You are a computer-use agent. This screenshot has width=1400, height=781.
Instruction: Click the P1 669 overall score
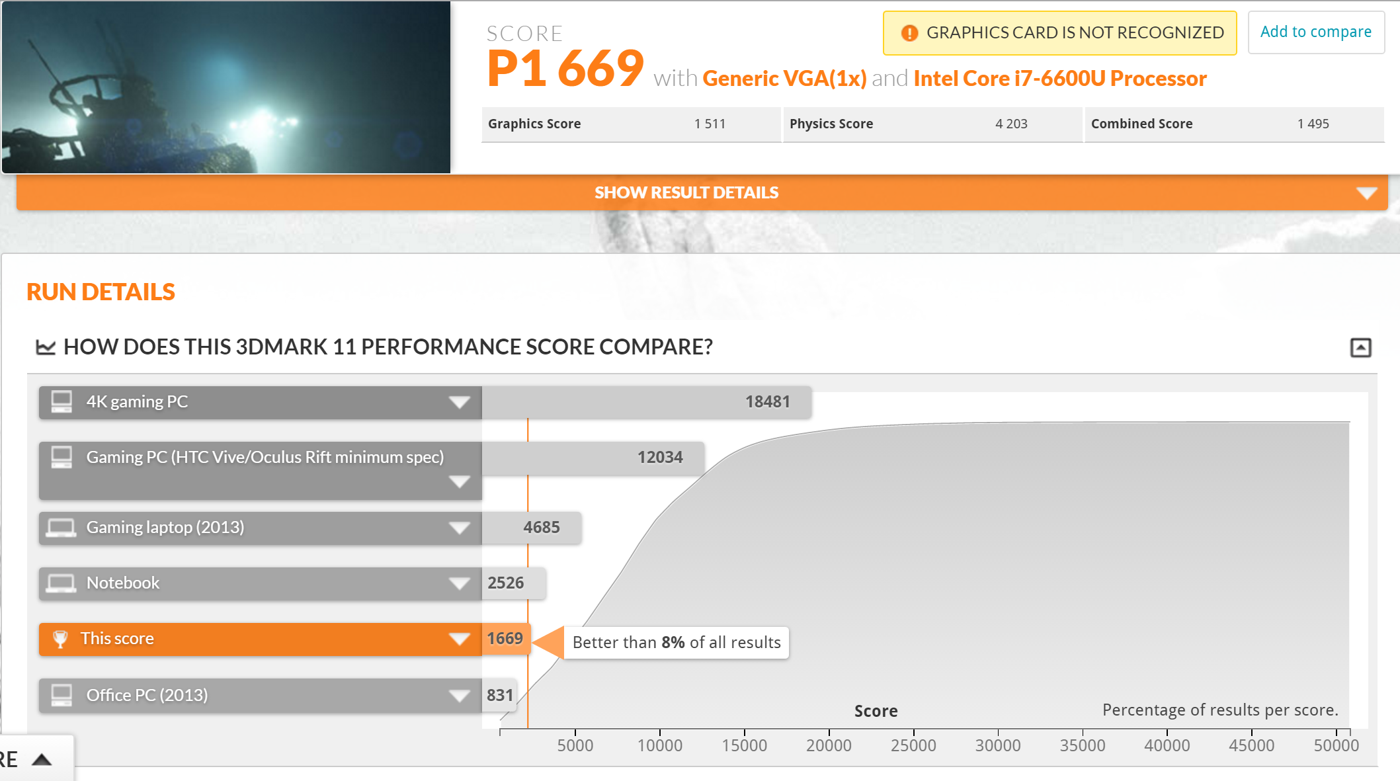tap(565, 69)
